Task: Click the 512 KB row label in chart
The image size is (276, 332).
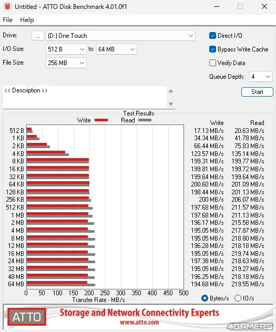Action: tap(15, 207)
